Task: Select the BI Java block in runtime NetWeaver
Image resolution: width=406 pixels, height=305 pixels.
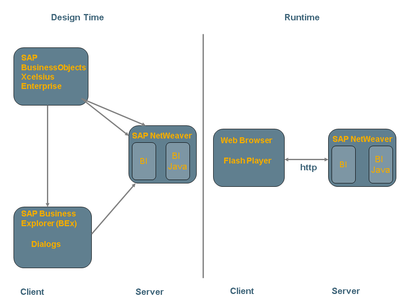Action: 381,165
